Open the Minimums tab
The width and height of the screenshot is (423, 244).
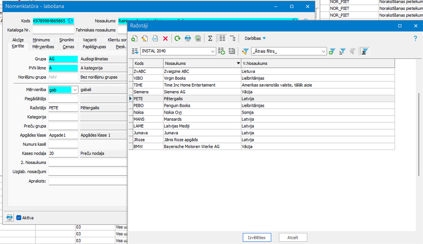coord(41,40)
